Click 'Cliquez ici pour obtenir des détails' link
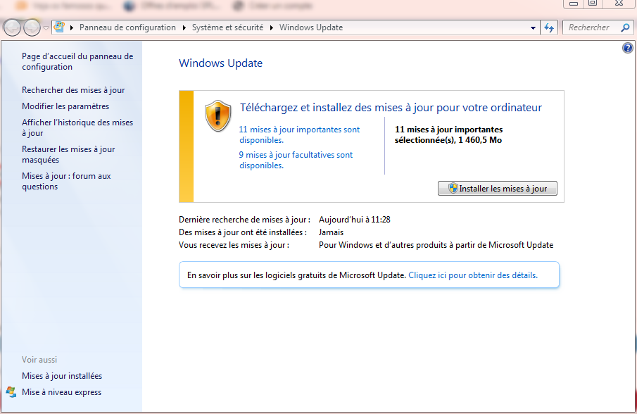The height and width of the screenshot is (414, 637). click(x=473, y=275)
